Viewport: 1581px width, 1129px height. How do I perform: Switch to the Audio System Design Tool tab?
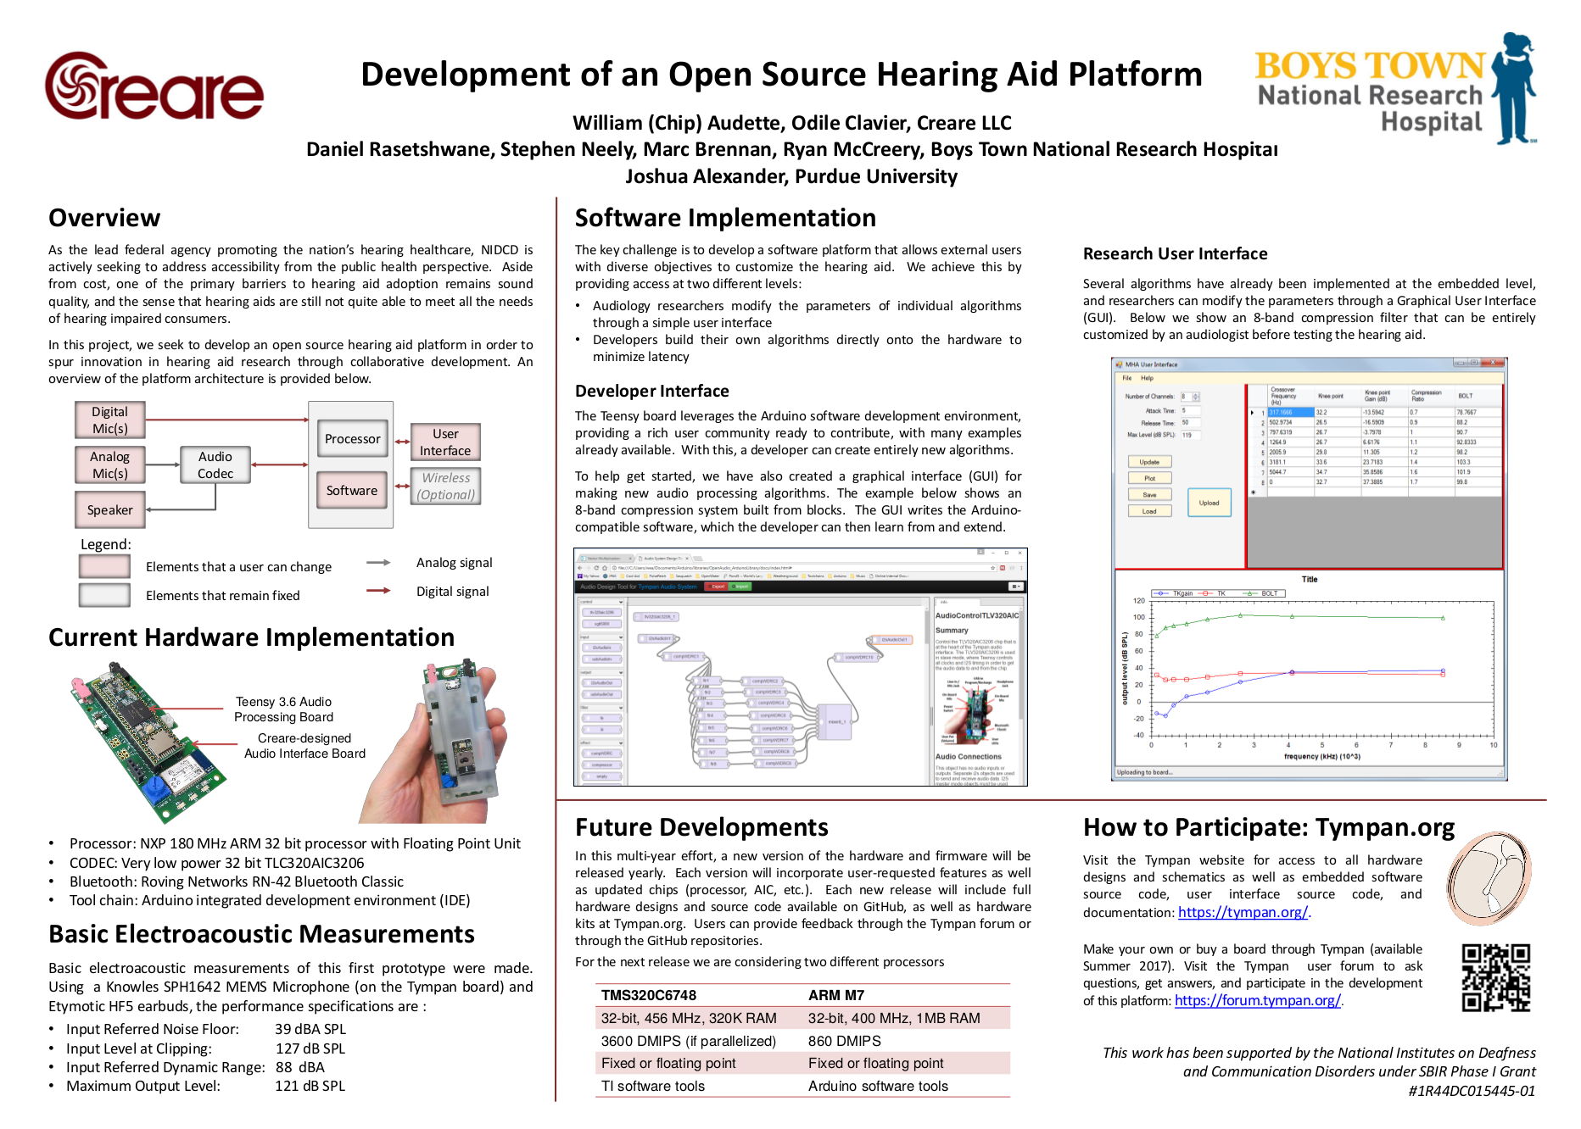(662, 559)
